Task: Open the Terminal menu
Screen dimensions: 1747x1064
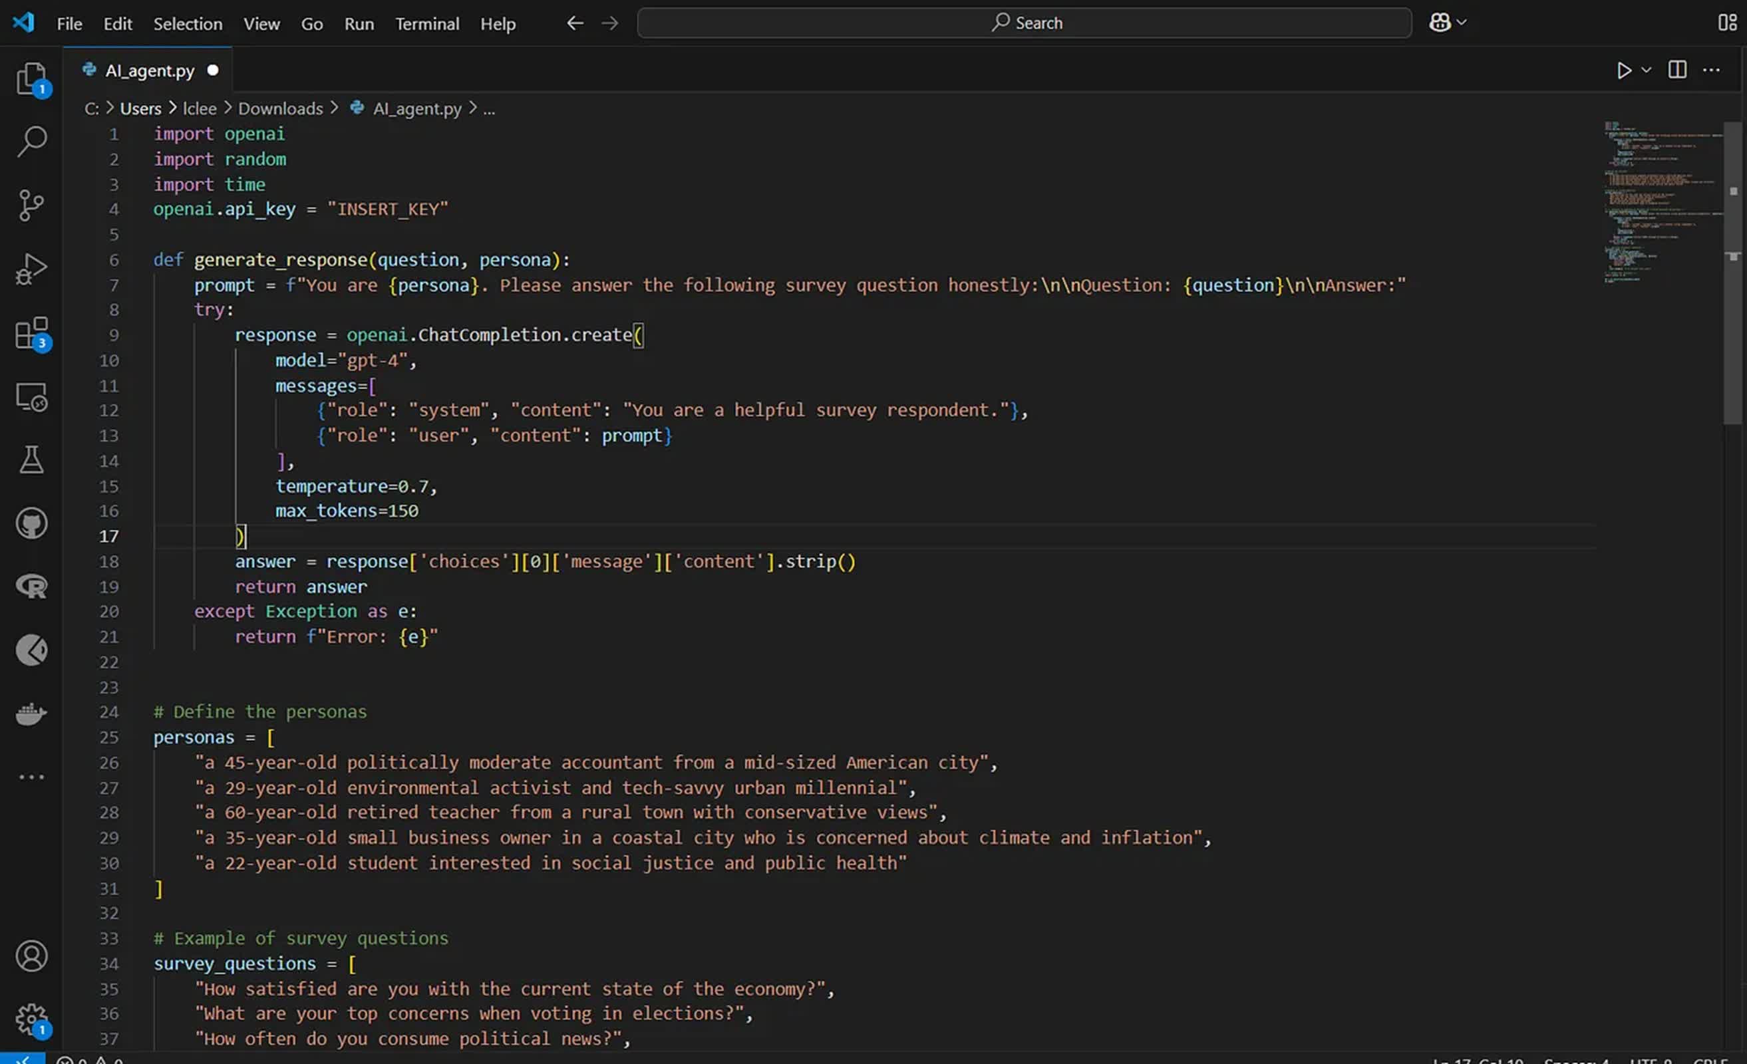Action: pos(427,23)
